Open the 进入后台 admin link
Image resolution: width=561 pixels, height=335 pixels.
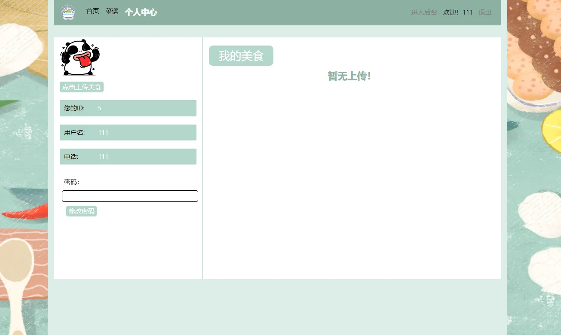point(423,12)
